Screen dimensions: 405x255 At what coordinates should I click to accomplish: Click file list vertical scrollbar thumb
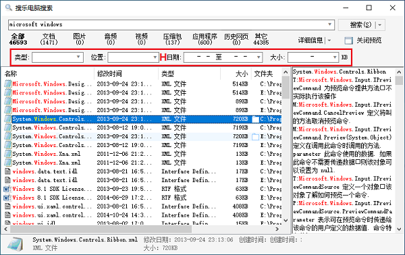(x=286, y=87)
